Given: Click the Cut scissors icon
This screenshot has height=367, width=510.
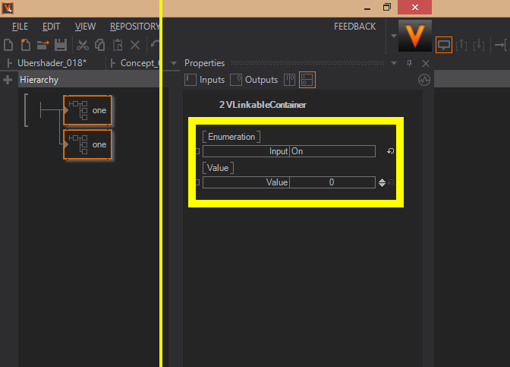Looking at the screenshot, I should 83,46.
